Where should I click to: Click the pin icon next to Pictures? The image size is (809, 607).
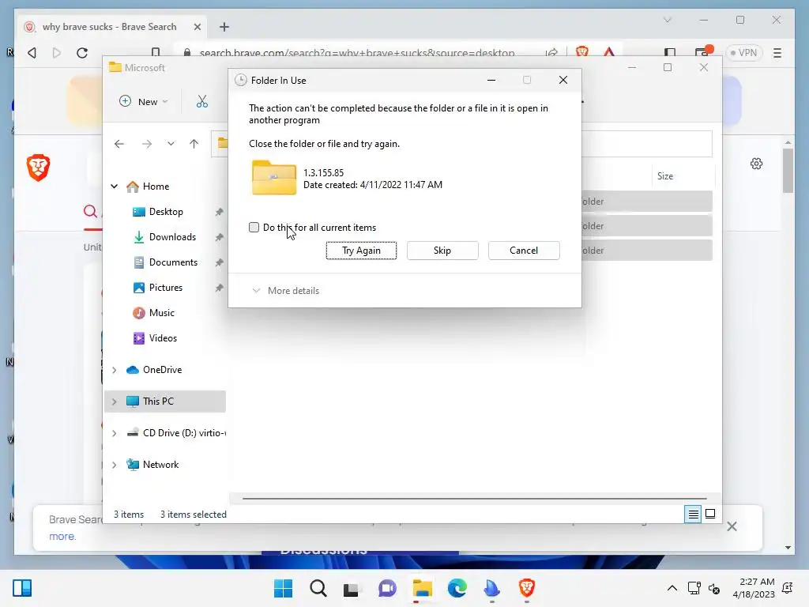[x=220, y=288]
